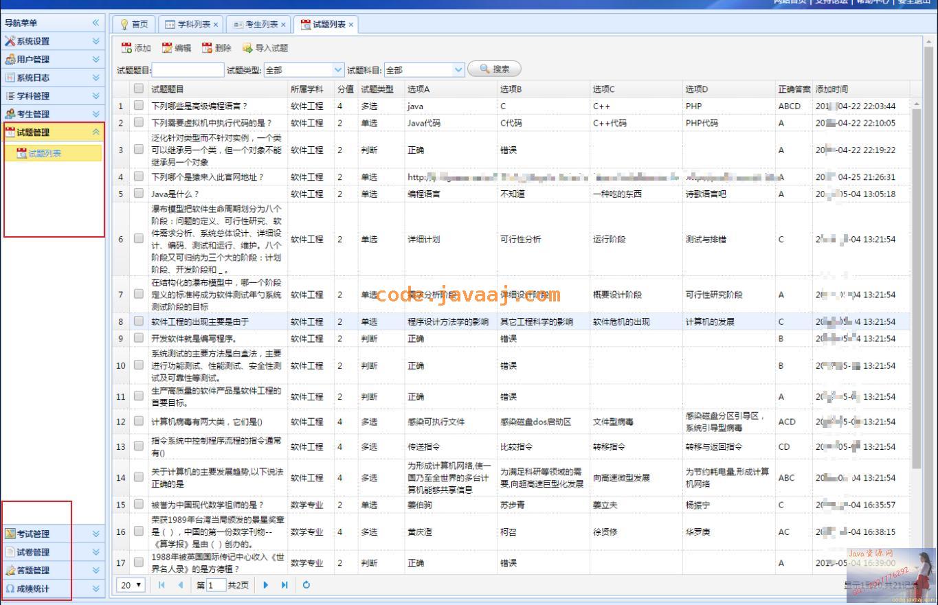This screenshot has height=605, width=938.
Task: Click the 搜索 search button
Action: coord(495,69)
